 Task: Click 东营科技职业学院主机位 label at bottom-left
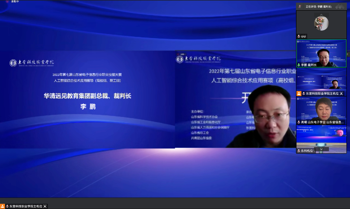pos(26,206)
